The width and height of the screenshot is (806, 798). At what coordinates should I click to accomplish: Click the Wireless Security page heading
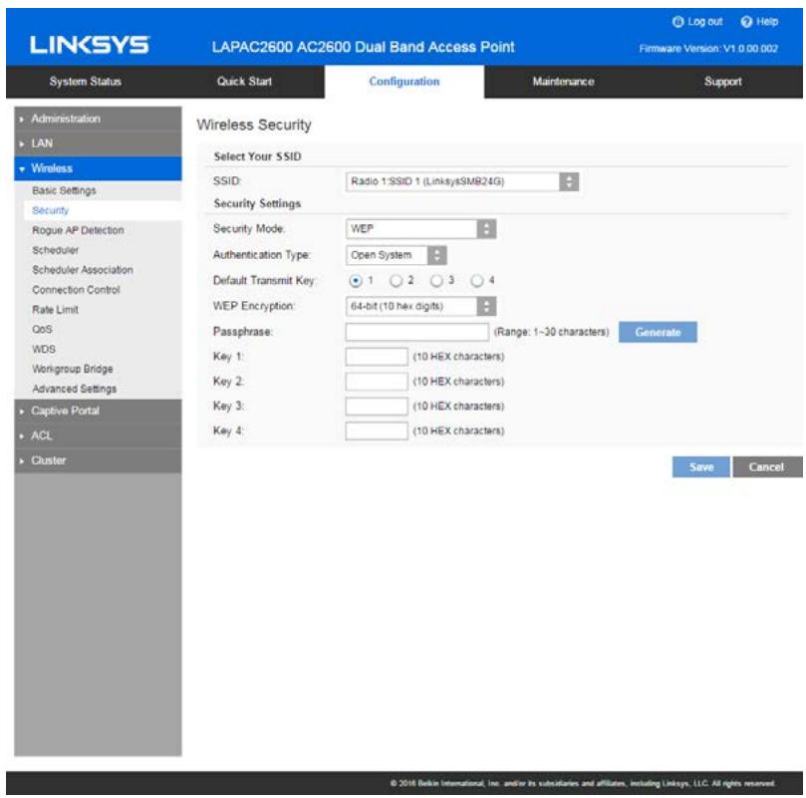[x=254, y=125]
